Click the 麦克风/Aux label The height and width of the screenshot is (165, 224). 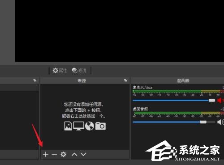142,87
